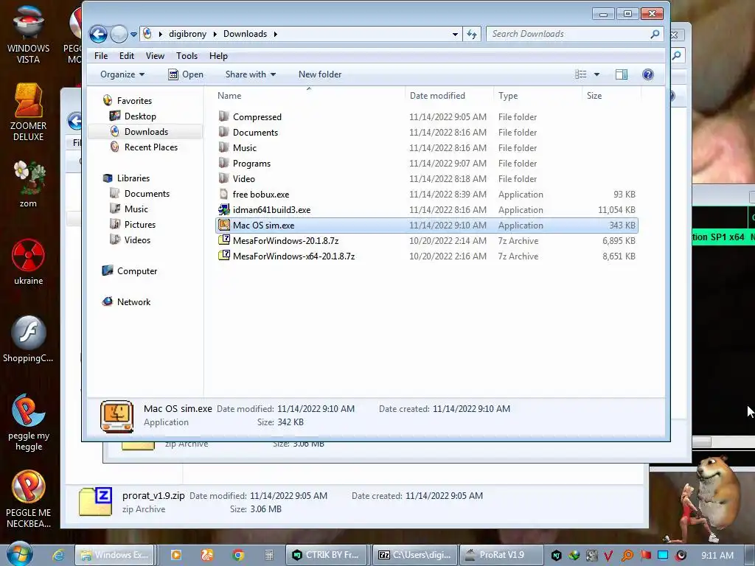755x566 pixels.
Task: Open the ShoppingC... Flash desktop icon
Action: coord(28,339)
